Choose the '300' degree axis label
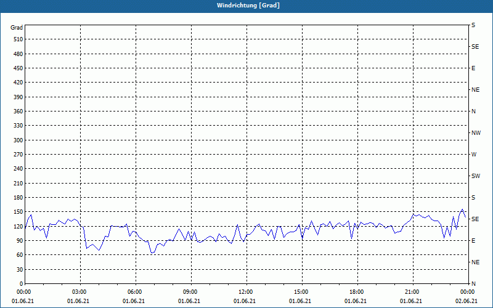The height and width of the screenshot is (308, 493). pyautogui.click(x=18, y=140)
